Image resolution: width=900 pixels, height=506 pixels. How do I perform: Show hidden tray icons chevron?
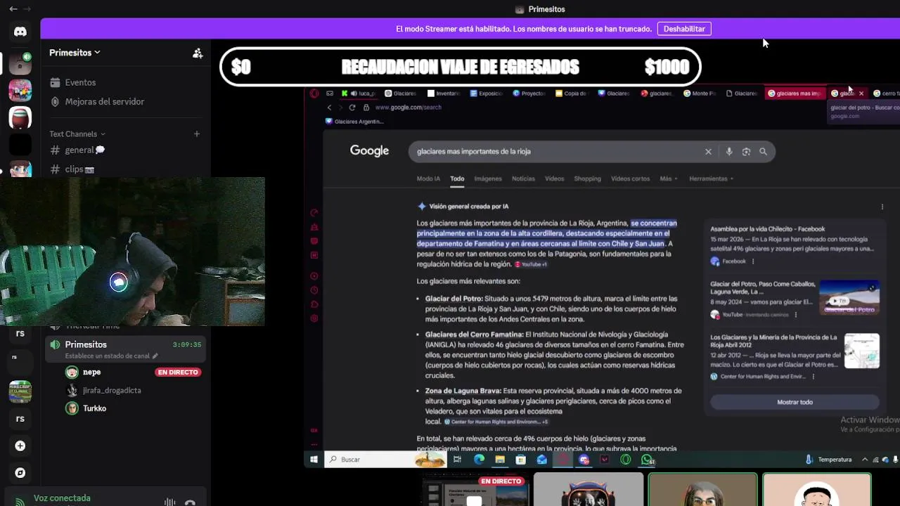tap(865, 460)
